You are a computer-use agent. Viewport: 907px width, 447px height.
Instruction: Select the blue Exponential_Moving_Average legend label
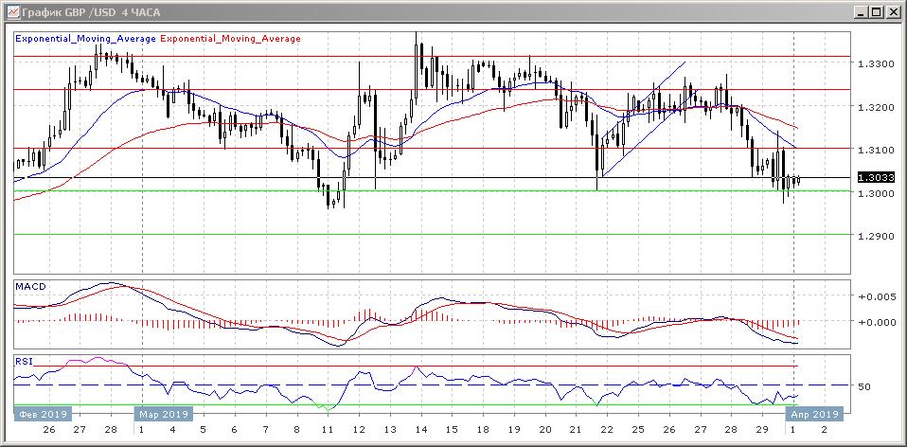(85, 39)
